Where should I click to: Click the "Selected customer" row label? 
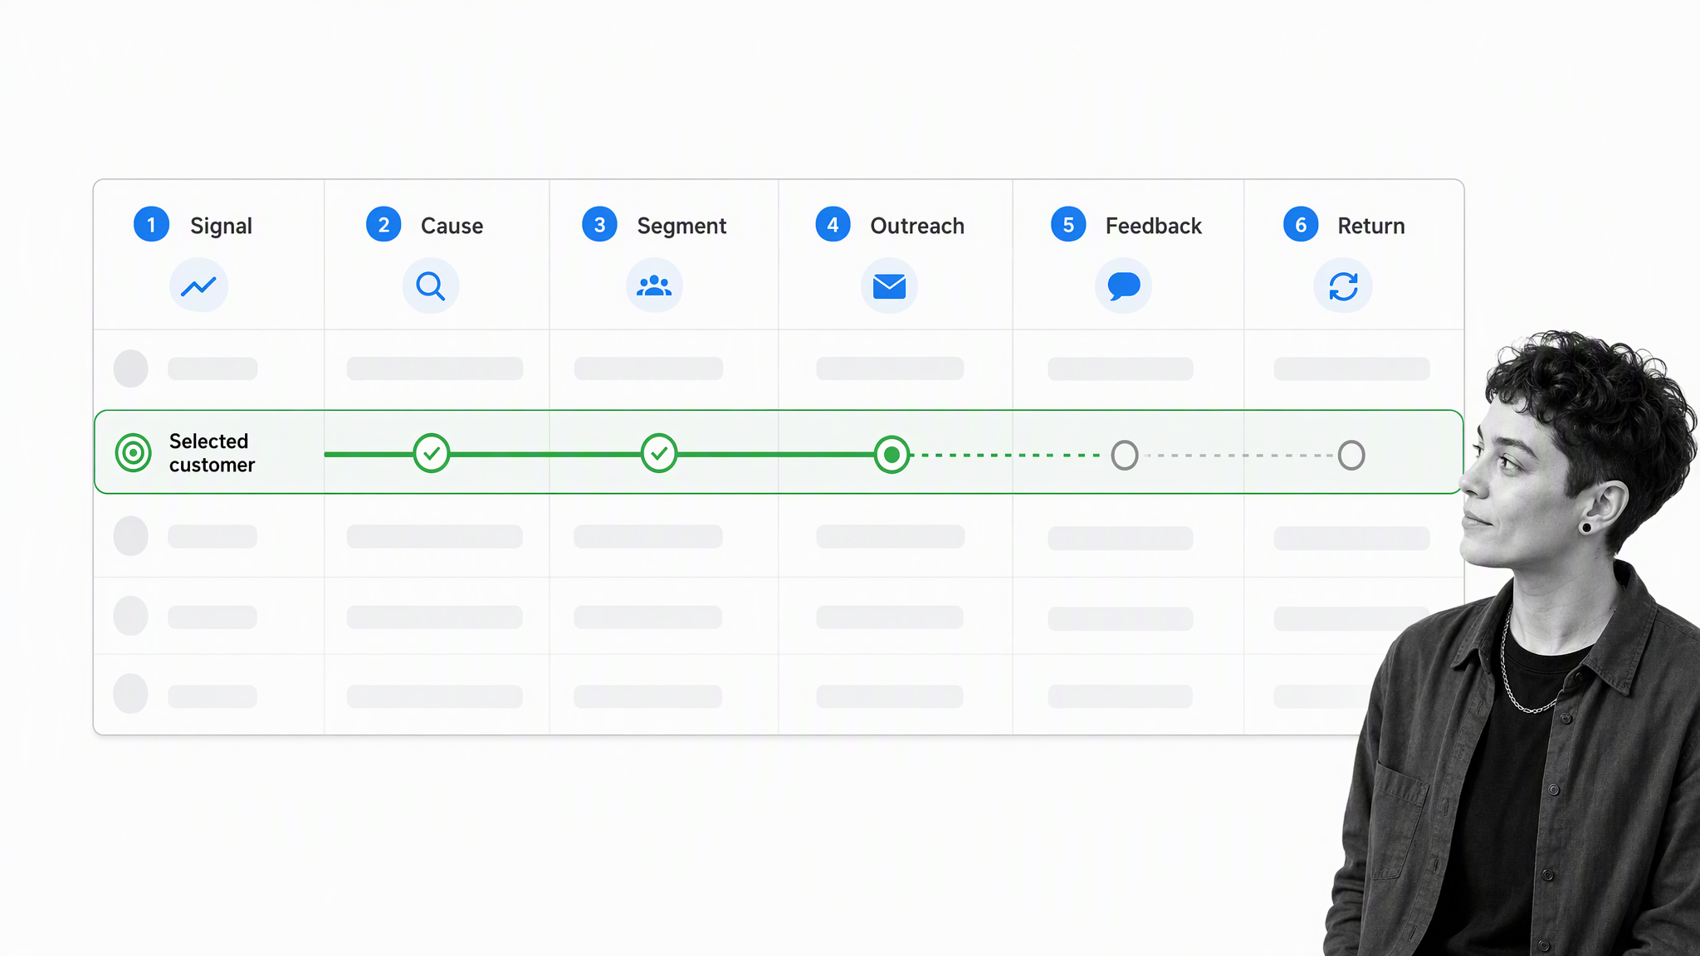tap(212, 453)
